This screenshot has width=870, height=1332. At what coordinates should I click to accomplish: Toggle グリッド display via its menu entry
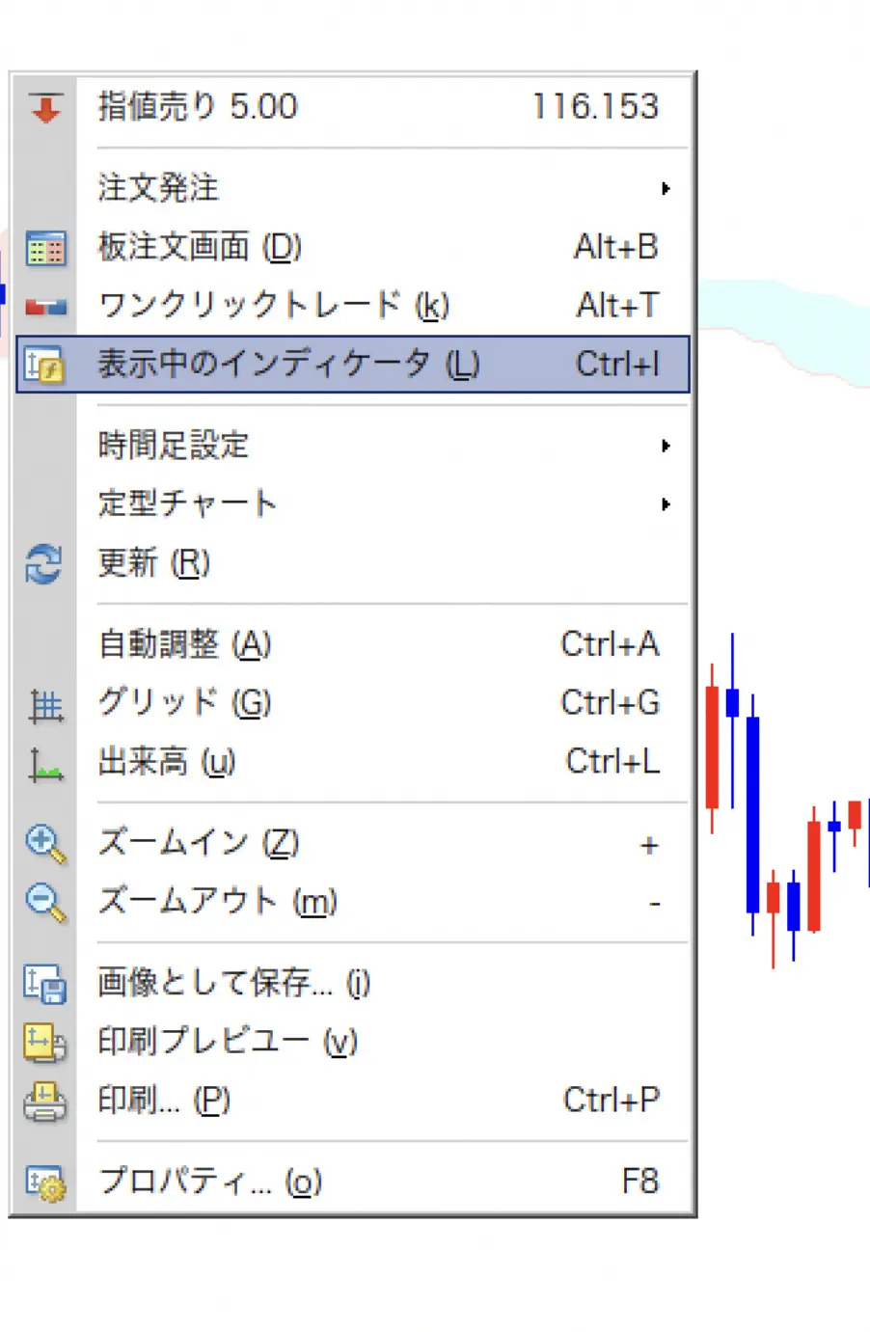pos(183,704)
